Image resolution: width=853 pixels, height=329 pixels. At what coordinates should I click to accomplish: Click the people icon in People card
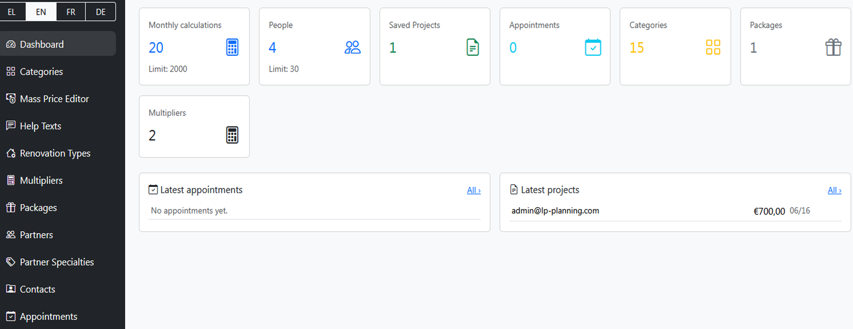(353, 47)
